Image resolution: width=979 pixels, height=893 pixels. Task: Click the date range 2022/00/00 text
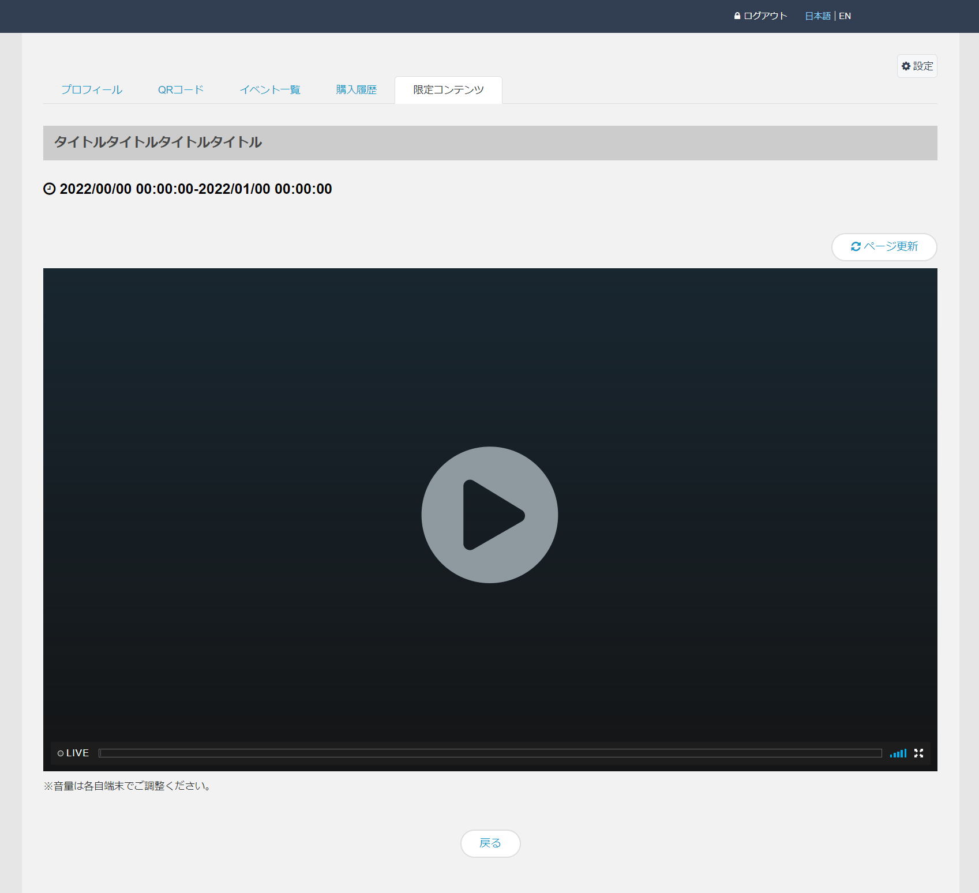(x=196, y=189)
